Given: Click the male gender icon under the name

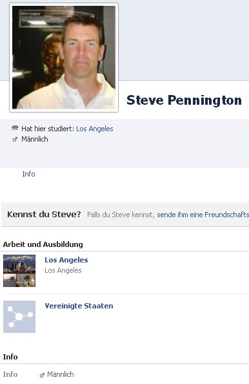Looking at the screenshot, I should point(15,140).
